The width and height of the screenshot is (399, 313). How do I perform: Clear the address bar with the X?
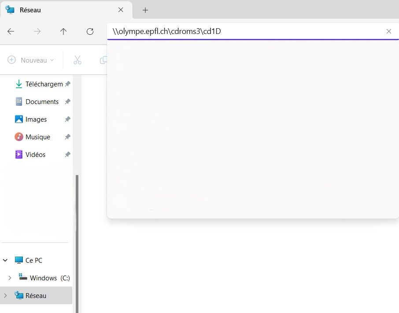pyautogui.click(x=389, y=31)
